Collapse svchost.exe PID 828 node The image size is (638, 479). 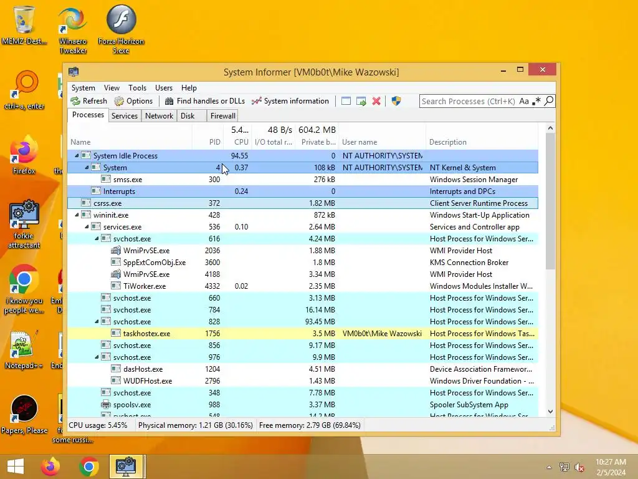(x=97, y=322)
